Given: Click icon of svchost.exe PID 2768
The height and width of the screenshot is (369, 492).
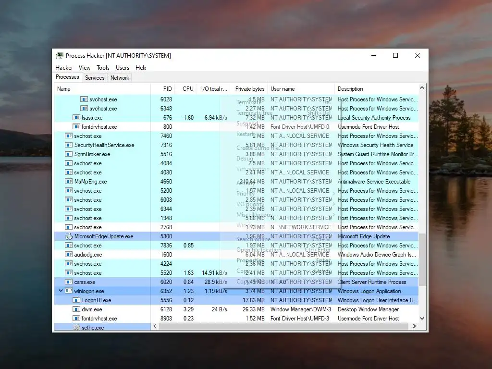Looking at the screenshot, I should [x=69, y=227].
